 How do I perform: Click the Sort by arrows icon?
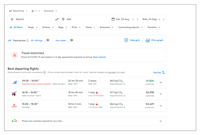(x=163, y=72)
